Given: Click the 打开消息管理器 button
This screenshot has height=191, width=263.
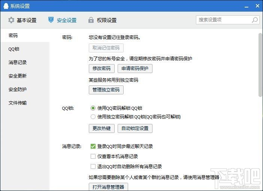Looking at the screenshot, I should click(108, 187).
